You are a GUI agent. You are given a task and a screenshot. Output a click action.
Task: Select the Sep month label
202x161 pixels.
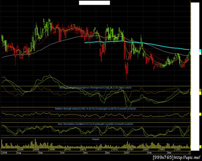click(x=41, y=153)
